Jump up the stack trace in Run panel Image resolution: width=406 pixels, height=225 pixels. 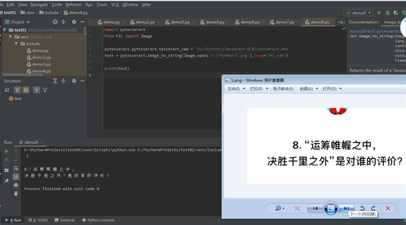click(16, 151)
